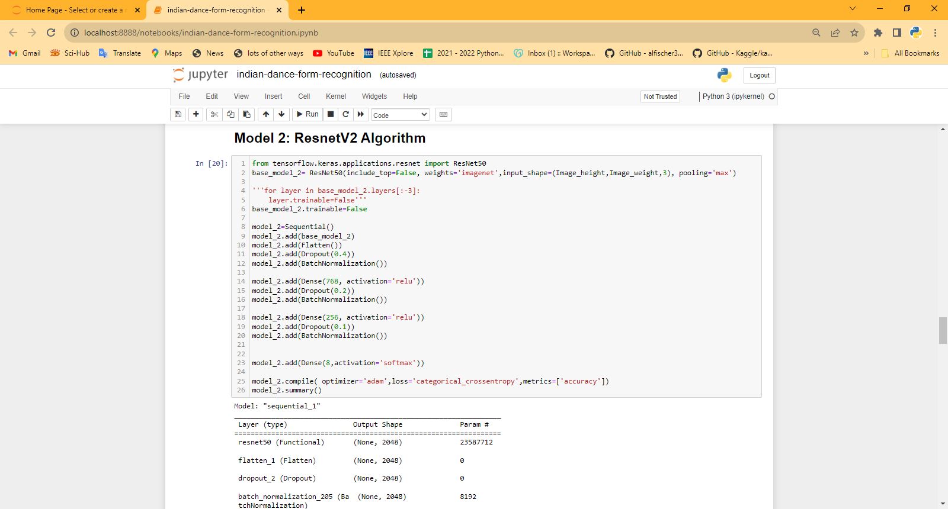This screenshot has height=509, width=948.
Task: Interrupt the kernel with stop icon
Action: (331, 114)
